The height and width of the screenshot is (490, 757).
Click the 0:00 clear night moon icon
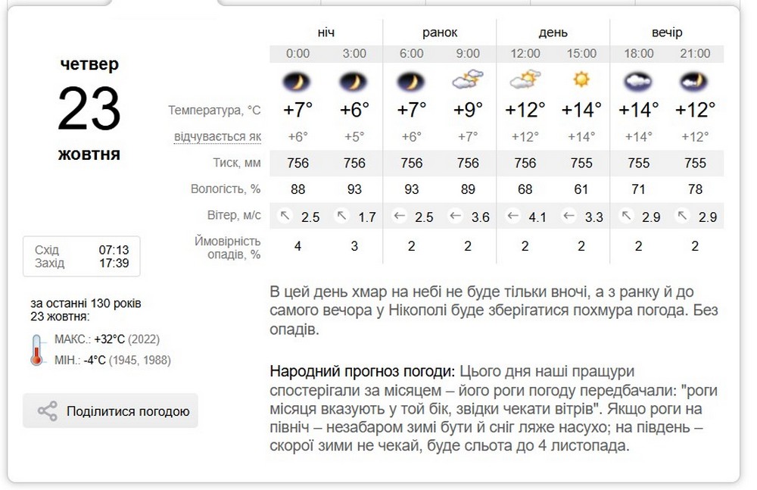(x=298, y=80)
